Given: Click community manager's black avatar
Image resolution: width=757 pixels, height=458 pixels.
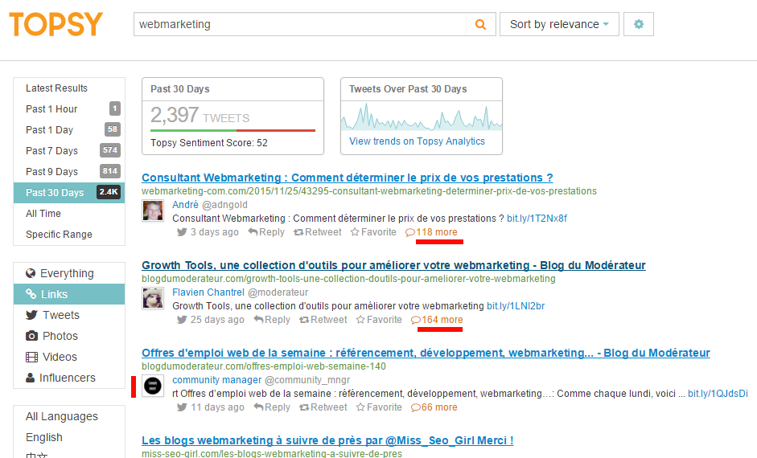Looking at the screenshot, I should 153,386.
